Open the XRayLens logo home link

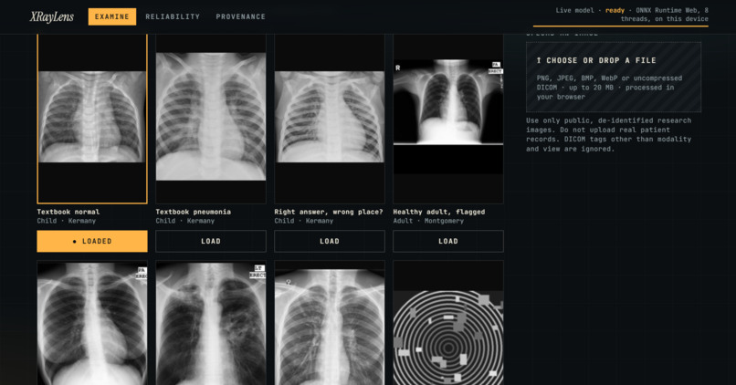point(52,17)
